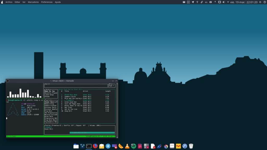Click the track 'Summers Child' in the list
The width and height of the screenshot is (267, 150).
pyautogui.click(x=70, y=97)
